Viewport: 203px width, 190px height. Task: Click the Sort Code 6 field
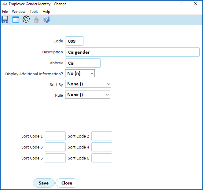[102, 158]
